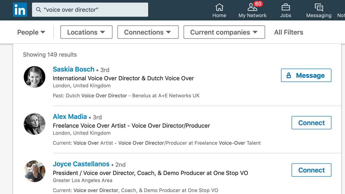Image resolution: width=345 pixels, height=194 pixels.
Task: Click the search magnifier icon
Action: click(39, 10)
